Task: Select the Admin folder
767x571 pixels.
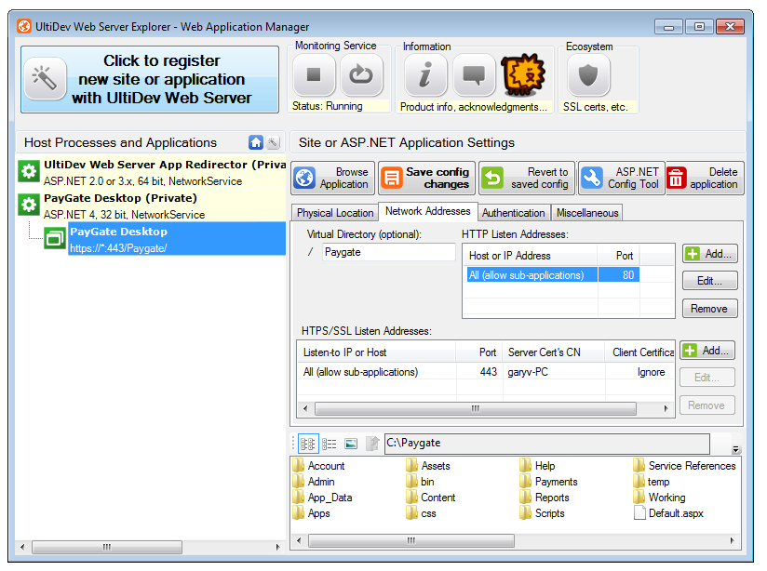Action: (x=314, y=482)
